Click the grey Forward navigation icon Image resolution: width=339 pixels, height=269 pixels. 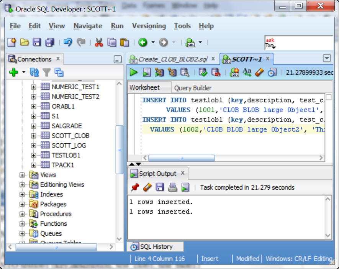tap(164, 42)
